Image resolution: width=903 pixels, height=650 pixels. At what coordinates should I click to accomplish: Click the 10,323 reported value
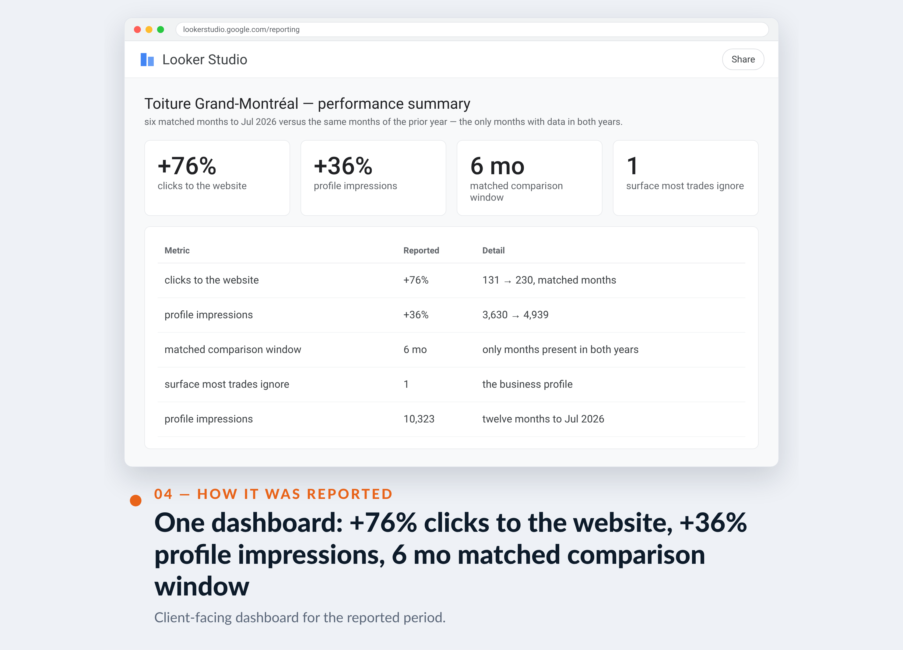418,419
